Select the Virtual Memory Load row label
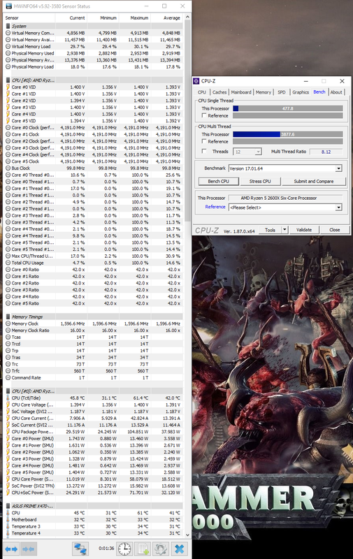 coord(31,46)
